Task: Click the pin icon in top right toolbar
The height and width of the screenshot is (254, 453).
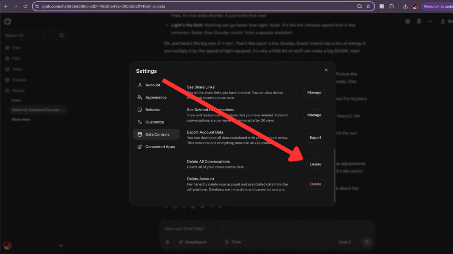Action: (x=419, y=21)
